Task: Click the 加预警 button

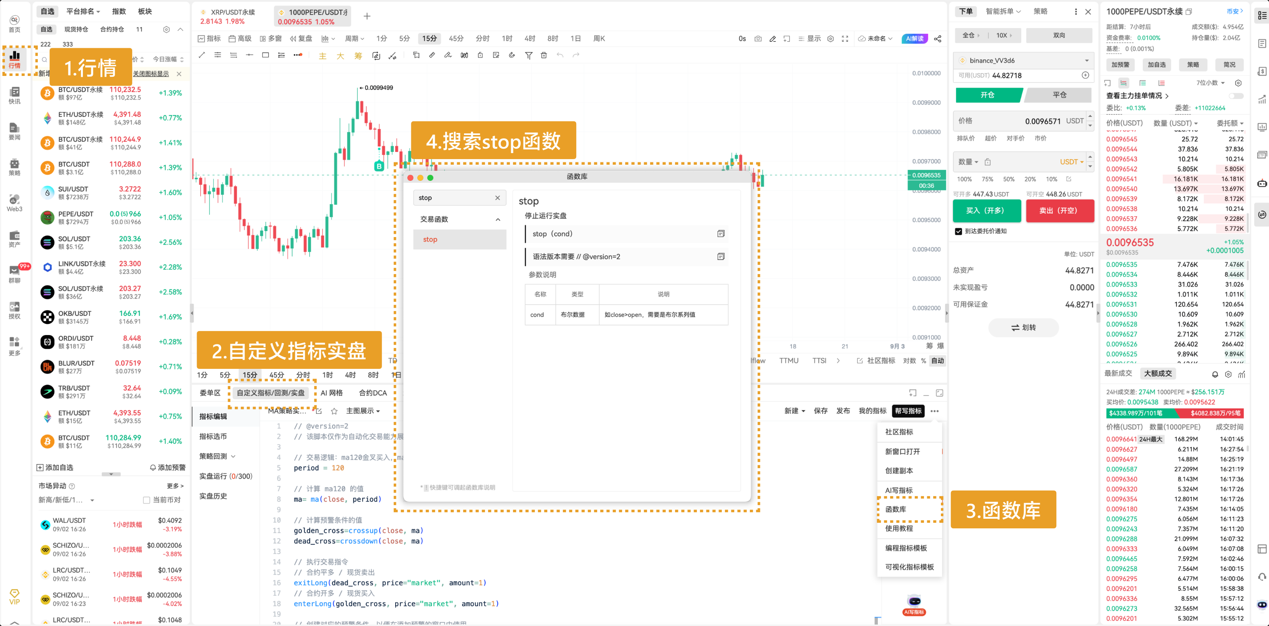Action: (x=1120, y=64)
